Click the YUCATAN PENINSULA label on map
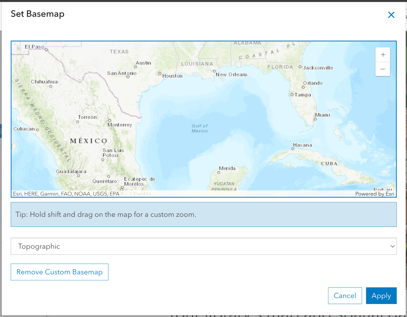 (x=224, y=187)
